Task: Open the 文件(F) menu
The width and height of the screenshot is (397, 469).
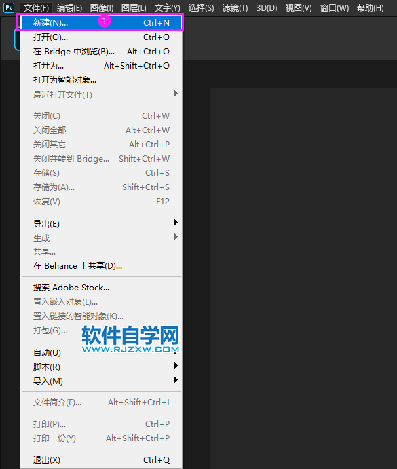Action: (x=36, y=7)
